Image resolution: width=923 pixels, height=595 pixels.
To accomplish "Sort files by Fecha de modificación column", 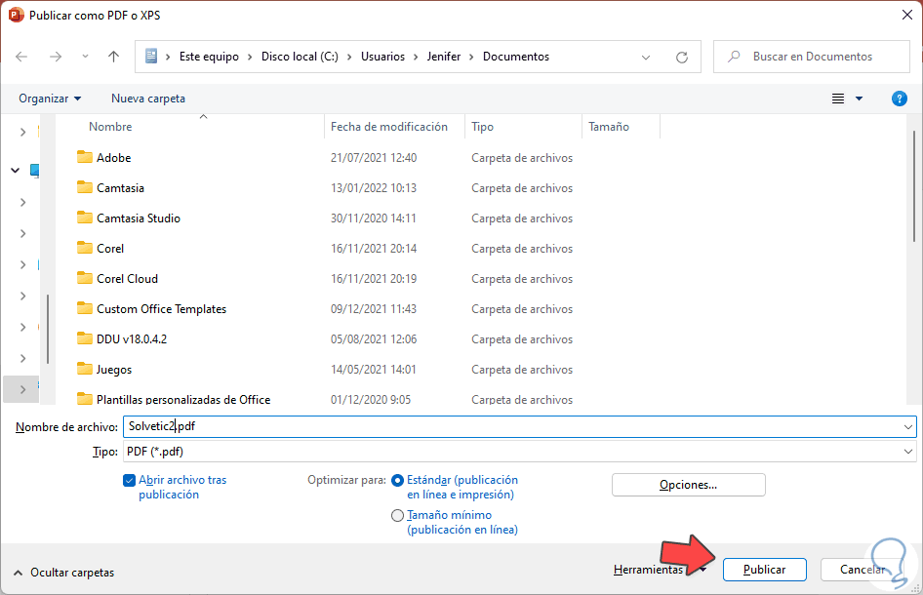I will 389,127.
